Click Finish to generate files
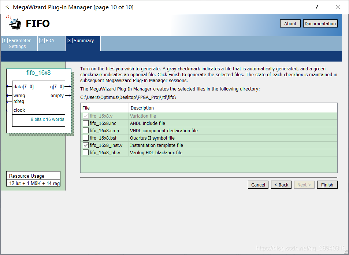This screenshot has width=349, height=255. pyautogui.click(x=327, y=185)
